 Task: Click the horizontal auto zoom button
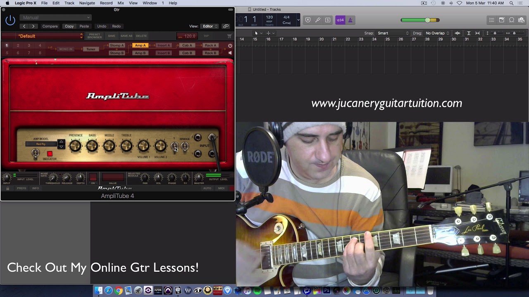pos(477,33)
